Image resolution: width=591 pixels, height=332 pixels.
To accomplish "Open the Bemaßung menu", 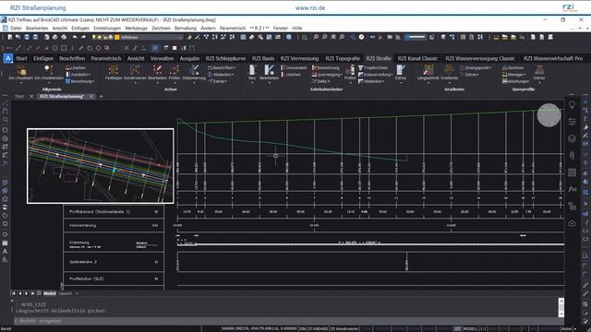I will [186, 29].
